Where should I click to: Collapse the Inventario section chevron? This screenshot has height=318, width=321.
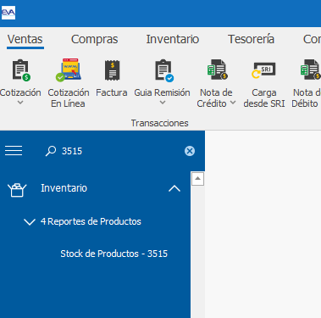coord(174,188)
